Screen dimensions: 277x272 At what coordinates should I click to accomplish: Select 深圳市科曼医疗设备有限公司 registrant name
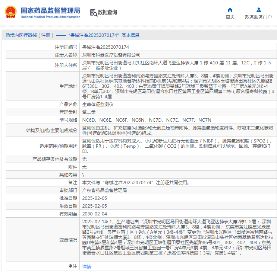[111, 55]
